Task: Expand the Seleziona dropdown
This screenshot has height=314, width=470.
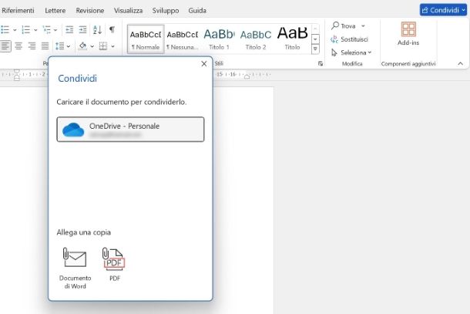Action: [351, 52]
